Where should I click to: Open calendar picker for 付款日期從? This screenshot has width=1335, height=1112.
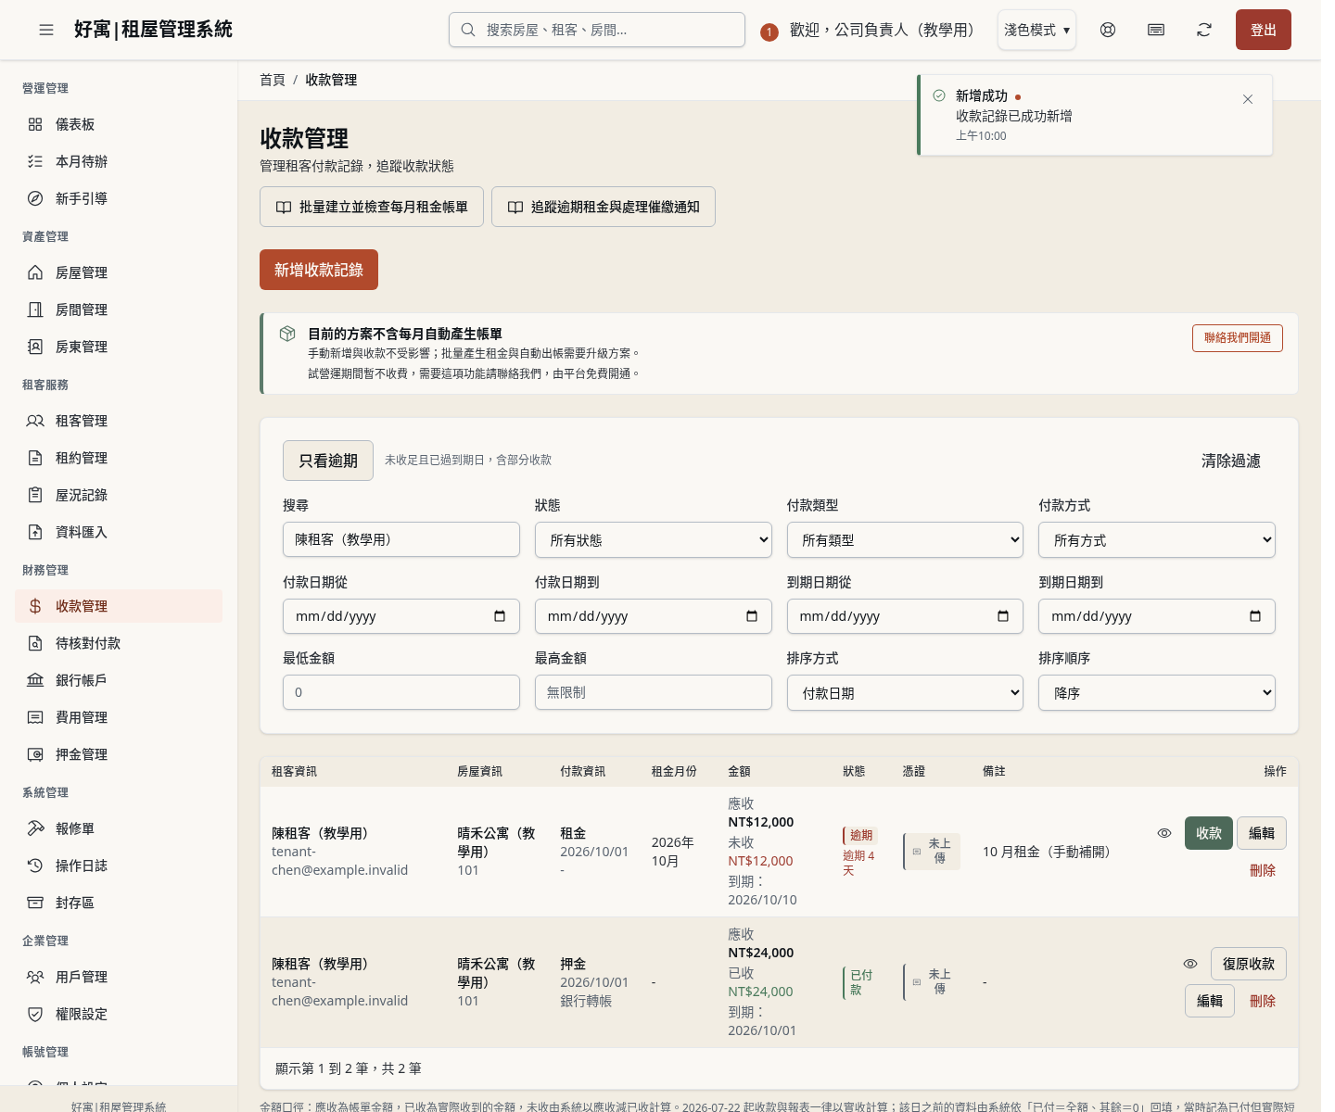click(500, 616)
